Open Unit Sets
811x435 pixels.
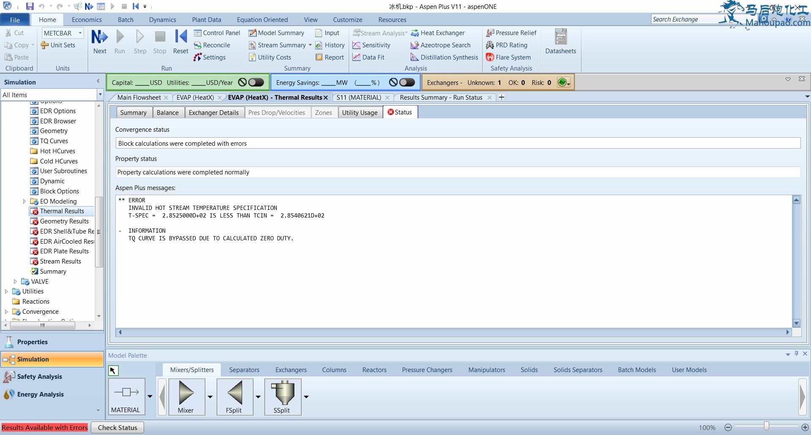tap(58, 45)
